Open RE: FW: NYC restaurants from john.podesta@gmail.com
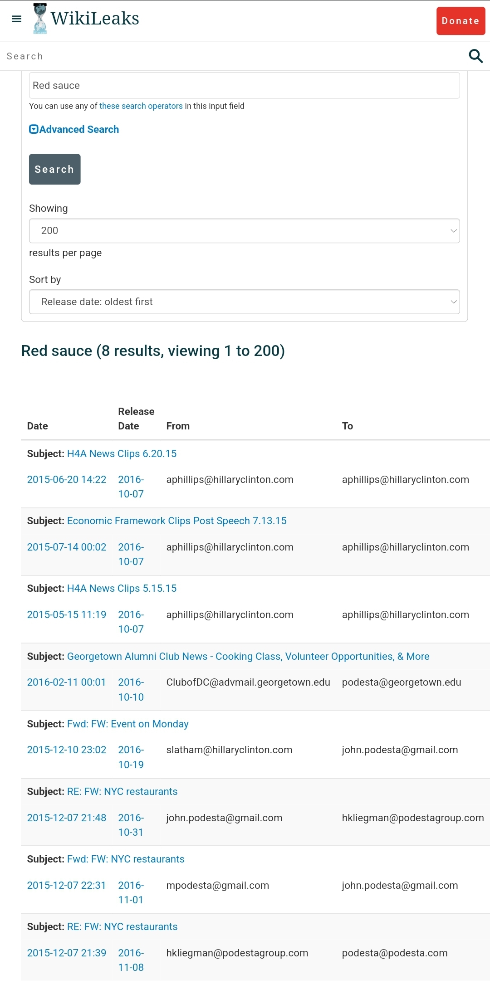490x1004 pixels. coord(122,791)
